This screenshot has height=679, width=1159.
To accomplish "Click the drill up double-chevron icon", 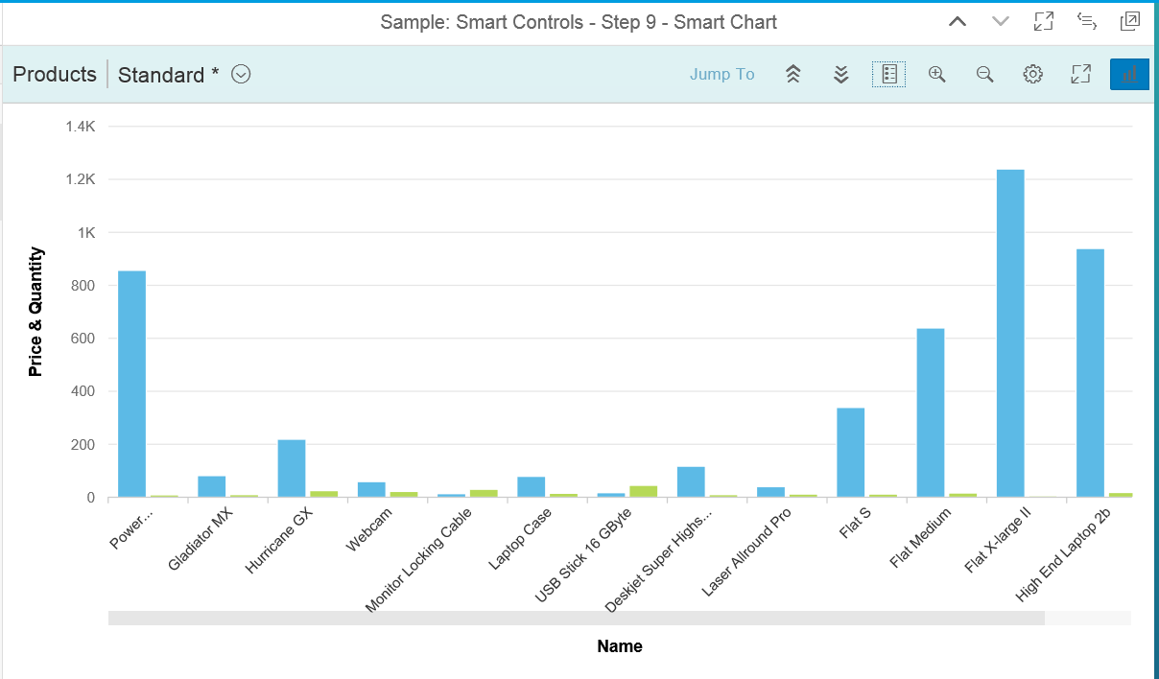I will pos(792,75).
